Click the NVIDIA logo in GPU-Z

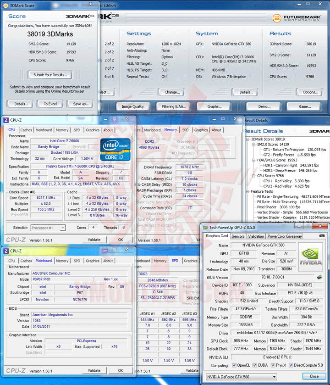[310, 257]
